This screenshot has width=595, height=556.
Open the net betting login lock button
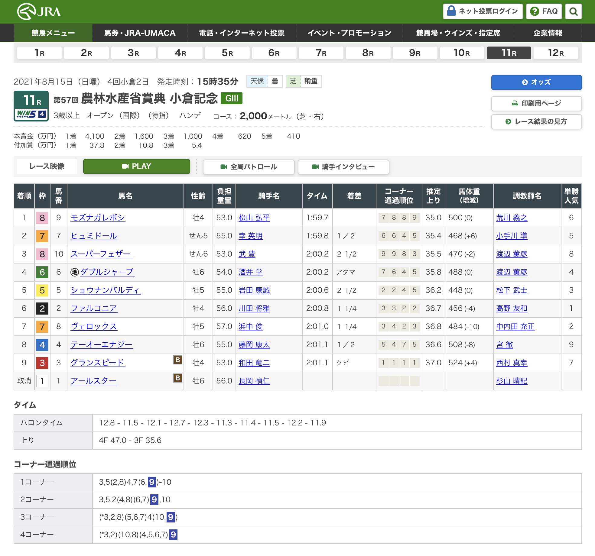tap(483, 11)
